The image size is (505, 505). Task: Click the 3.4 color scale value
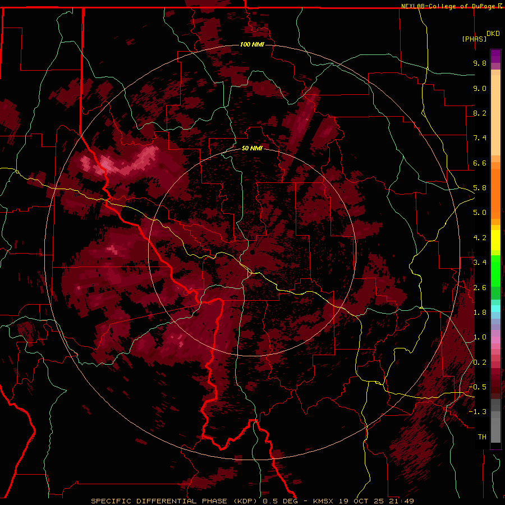(480, 263)
